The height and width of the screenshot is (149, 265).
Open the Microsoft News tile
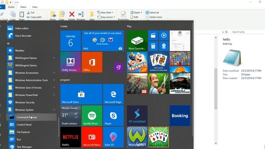coord(92,137)
